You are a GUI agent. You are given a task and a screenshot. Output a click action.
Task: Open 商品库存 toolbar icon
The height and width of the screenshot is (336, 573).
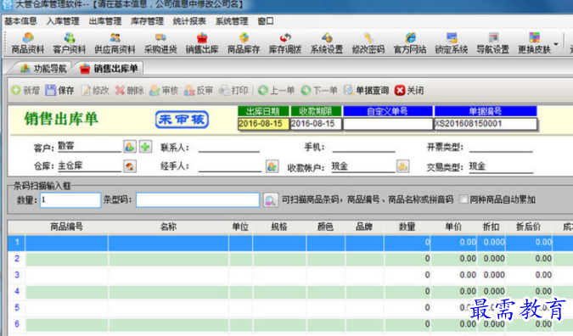[244, 43]
